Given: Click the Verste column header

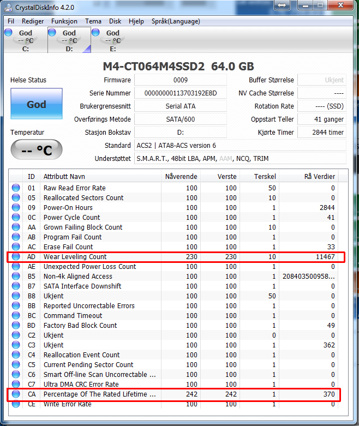Looking at the screenshot, I should pyautogui.click(x=220, y=177).
